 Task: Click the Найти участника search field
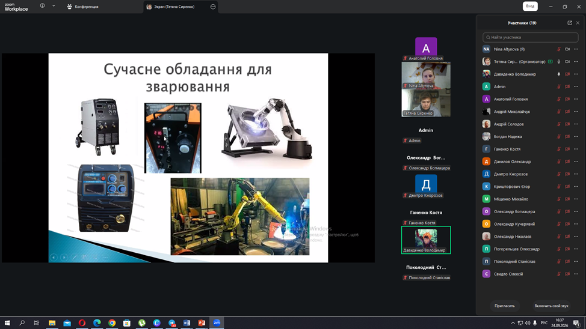pos(530,37)
